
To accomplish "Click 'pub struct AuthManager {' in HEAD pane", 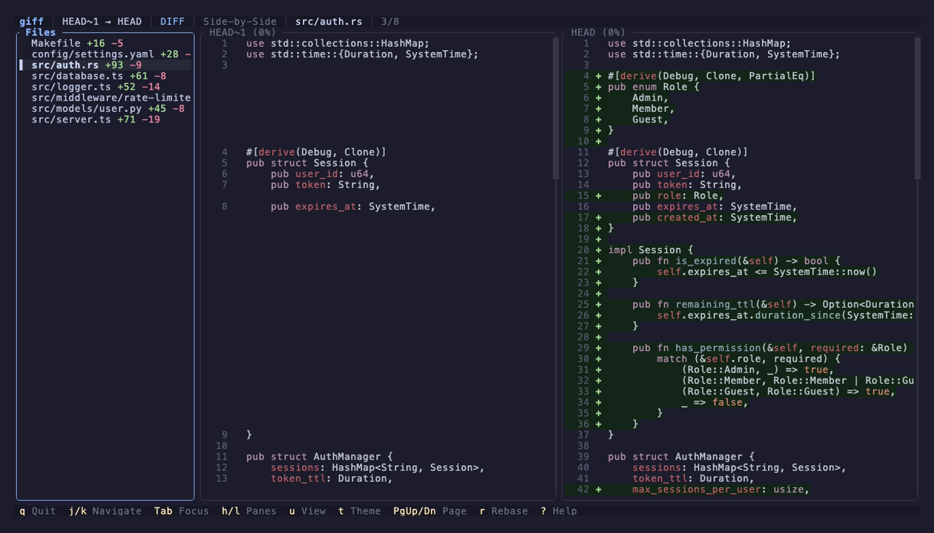I will (x=681, y=456).
